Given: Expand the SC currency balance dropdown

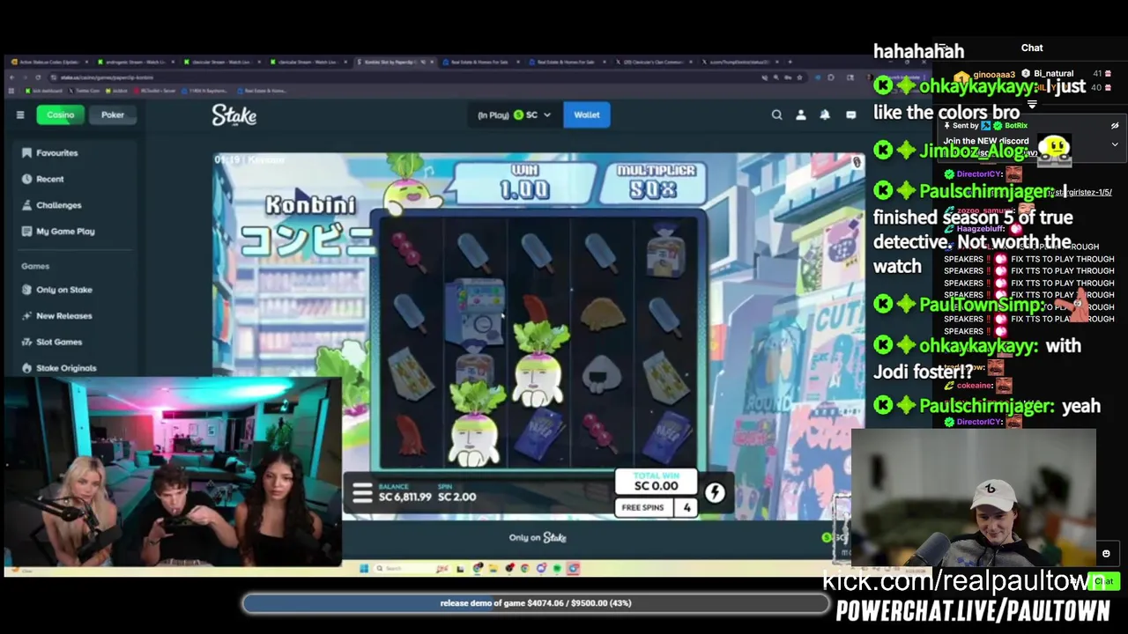Looking at the screenshot, I should 515,114.
